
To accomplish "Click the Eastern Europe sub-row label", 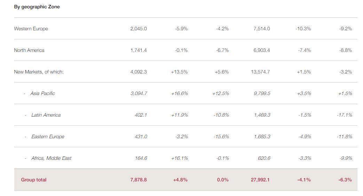I will click(48, 136).
